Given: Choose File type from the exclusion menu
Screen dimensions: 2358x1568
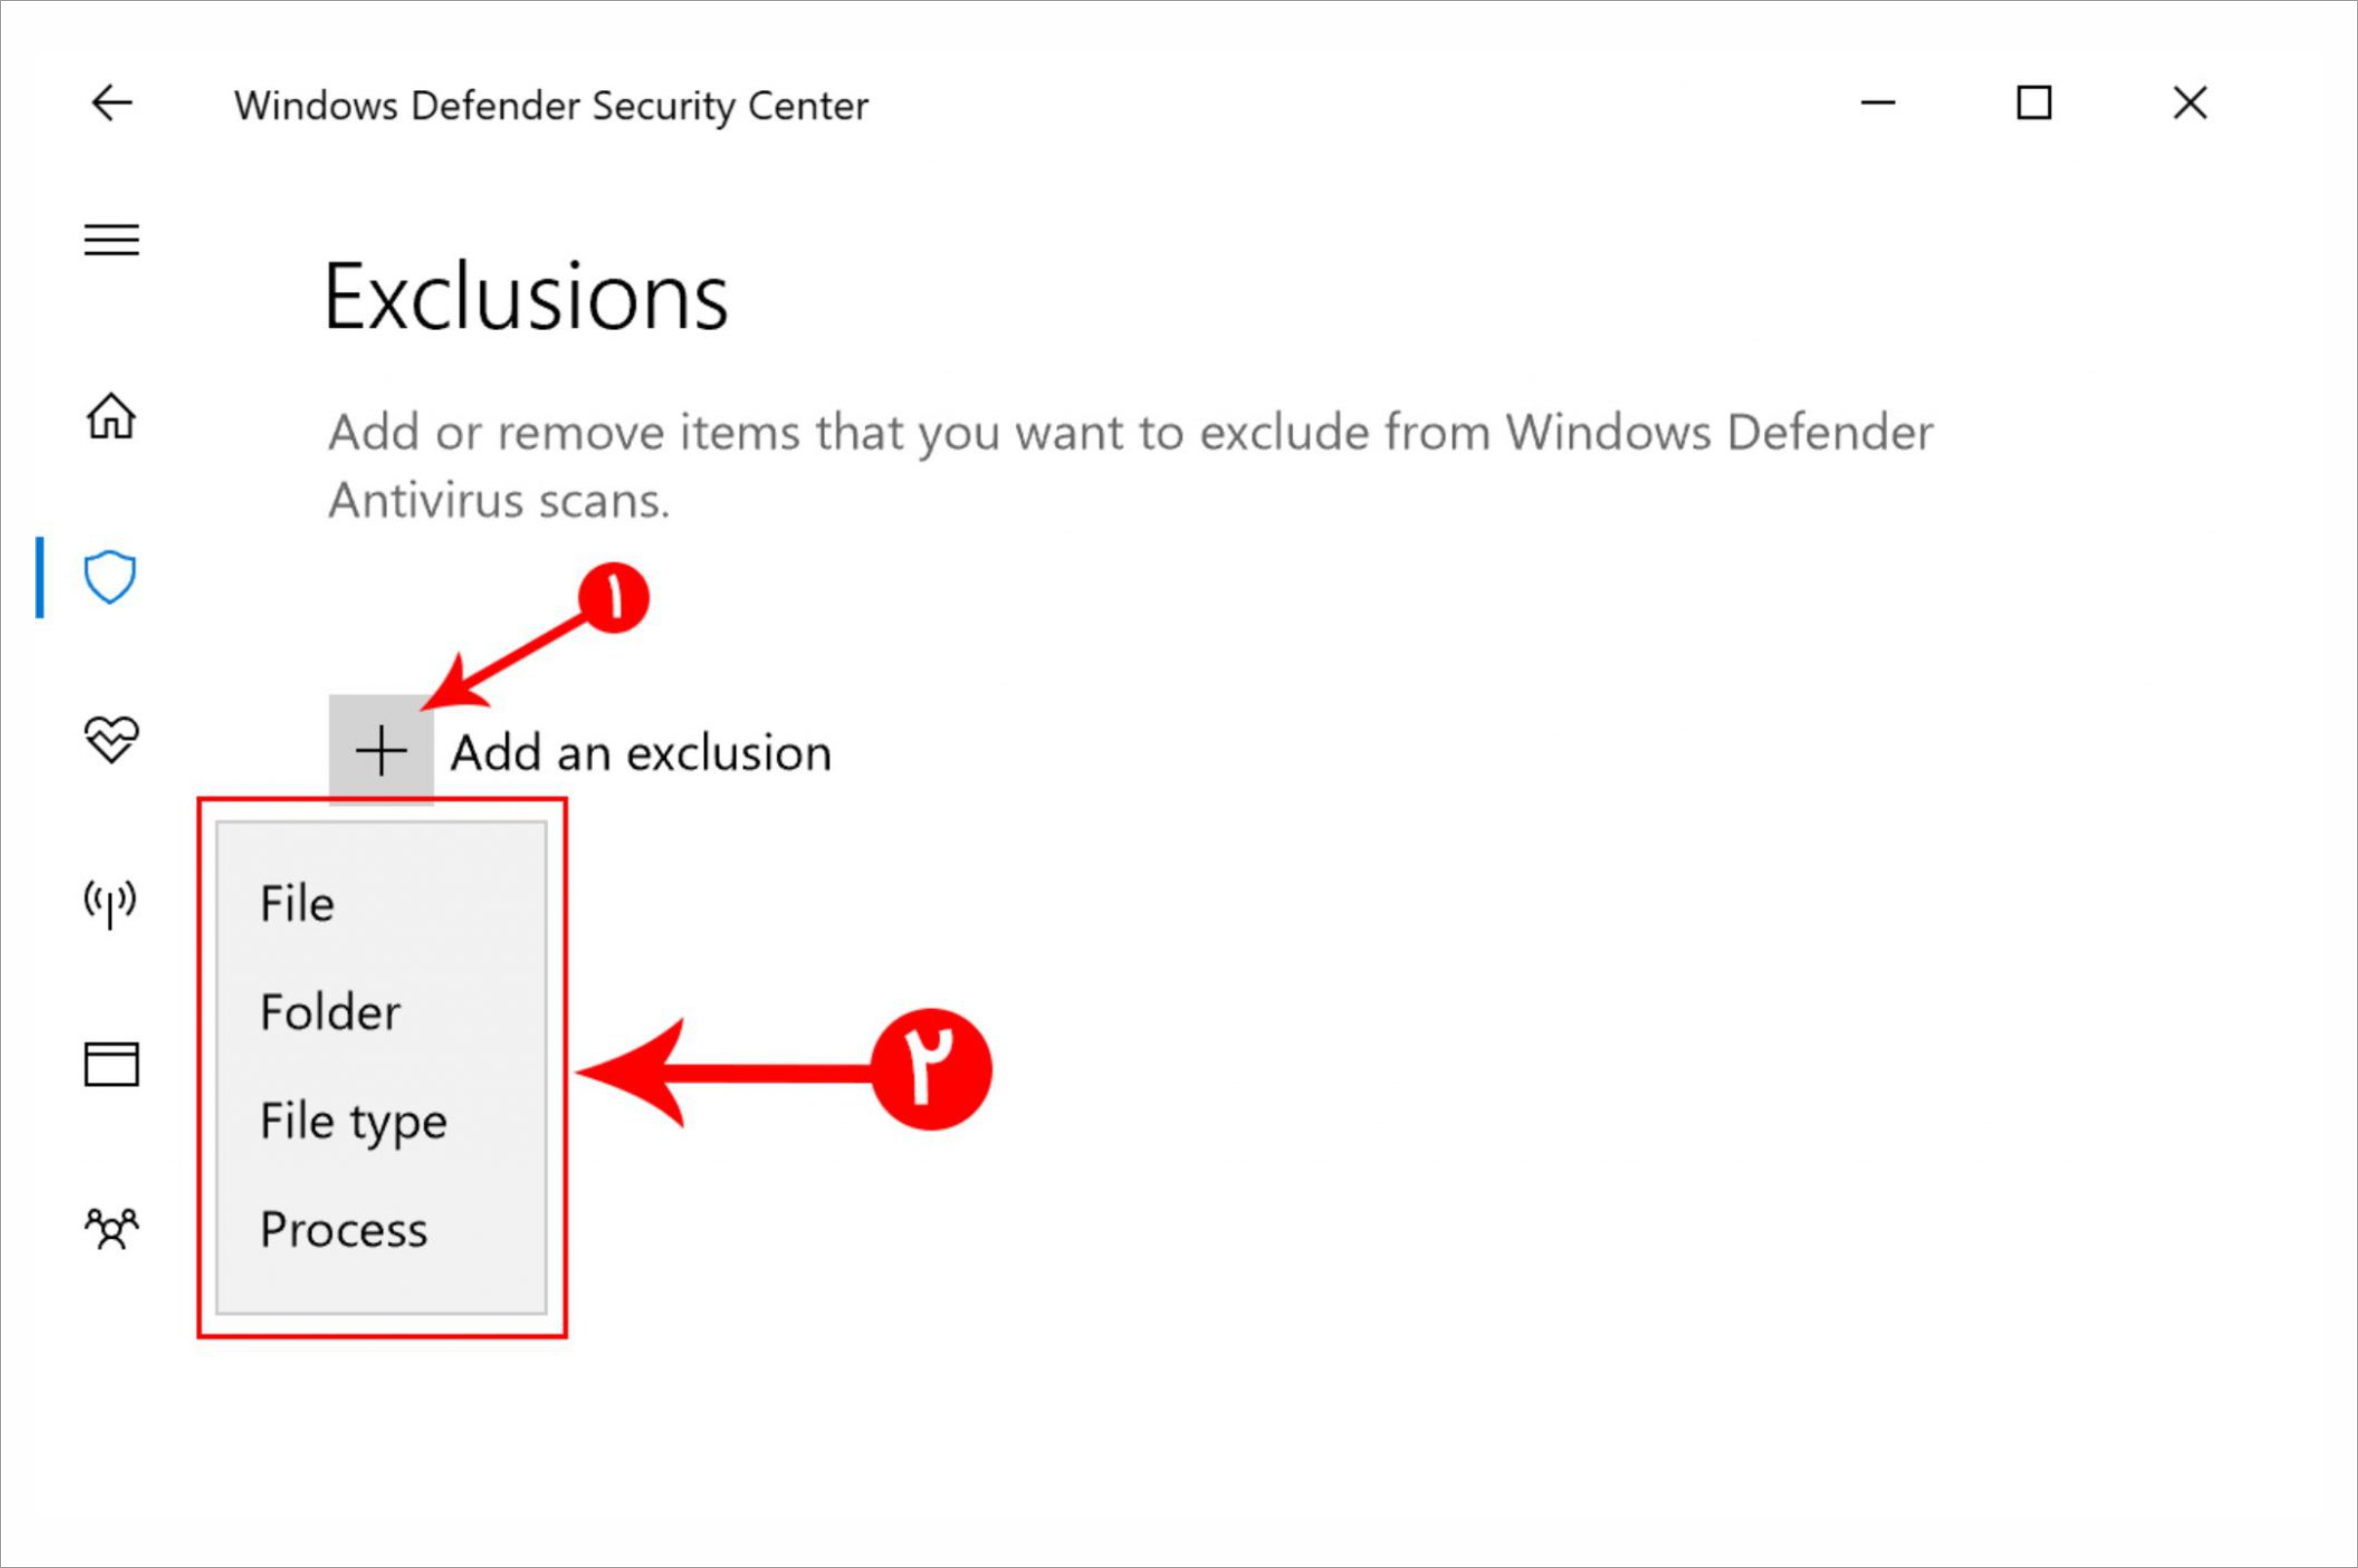Looking at the screenshot, I should (x=381, y=1121).
